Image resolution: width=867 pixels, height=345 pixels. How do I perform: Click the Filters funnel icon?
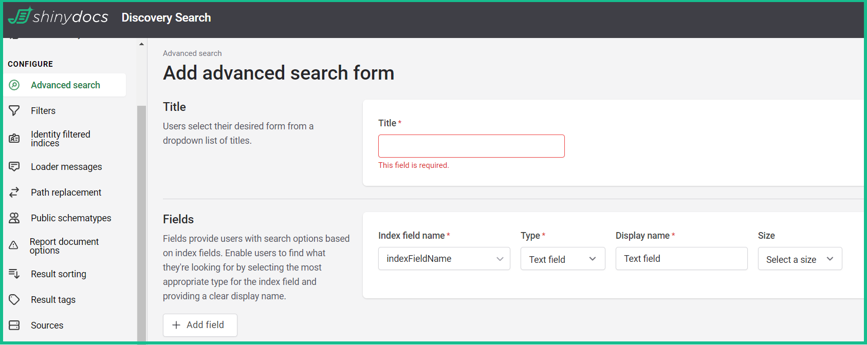pos(14,111)
